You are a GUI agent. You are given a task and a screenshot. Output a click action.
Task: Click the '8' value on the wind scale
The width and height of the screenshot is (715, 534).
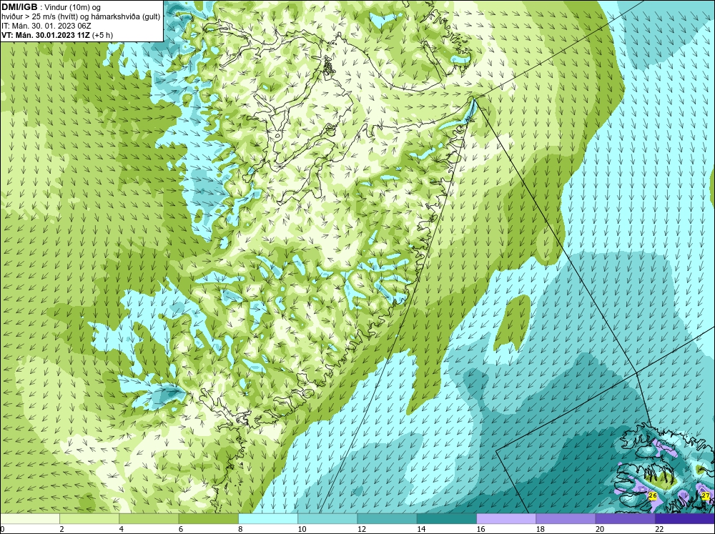tap(240, 529)
